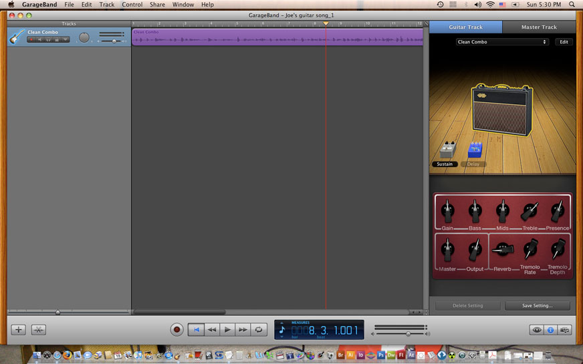Show the Track Info pane button
583x364 pixels.
pyautogui.click(x=550, y=329)
